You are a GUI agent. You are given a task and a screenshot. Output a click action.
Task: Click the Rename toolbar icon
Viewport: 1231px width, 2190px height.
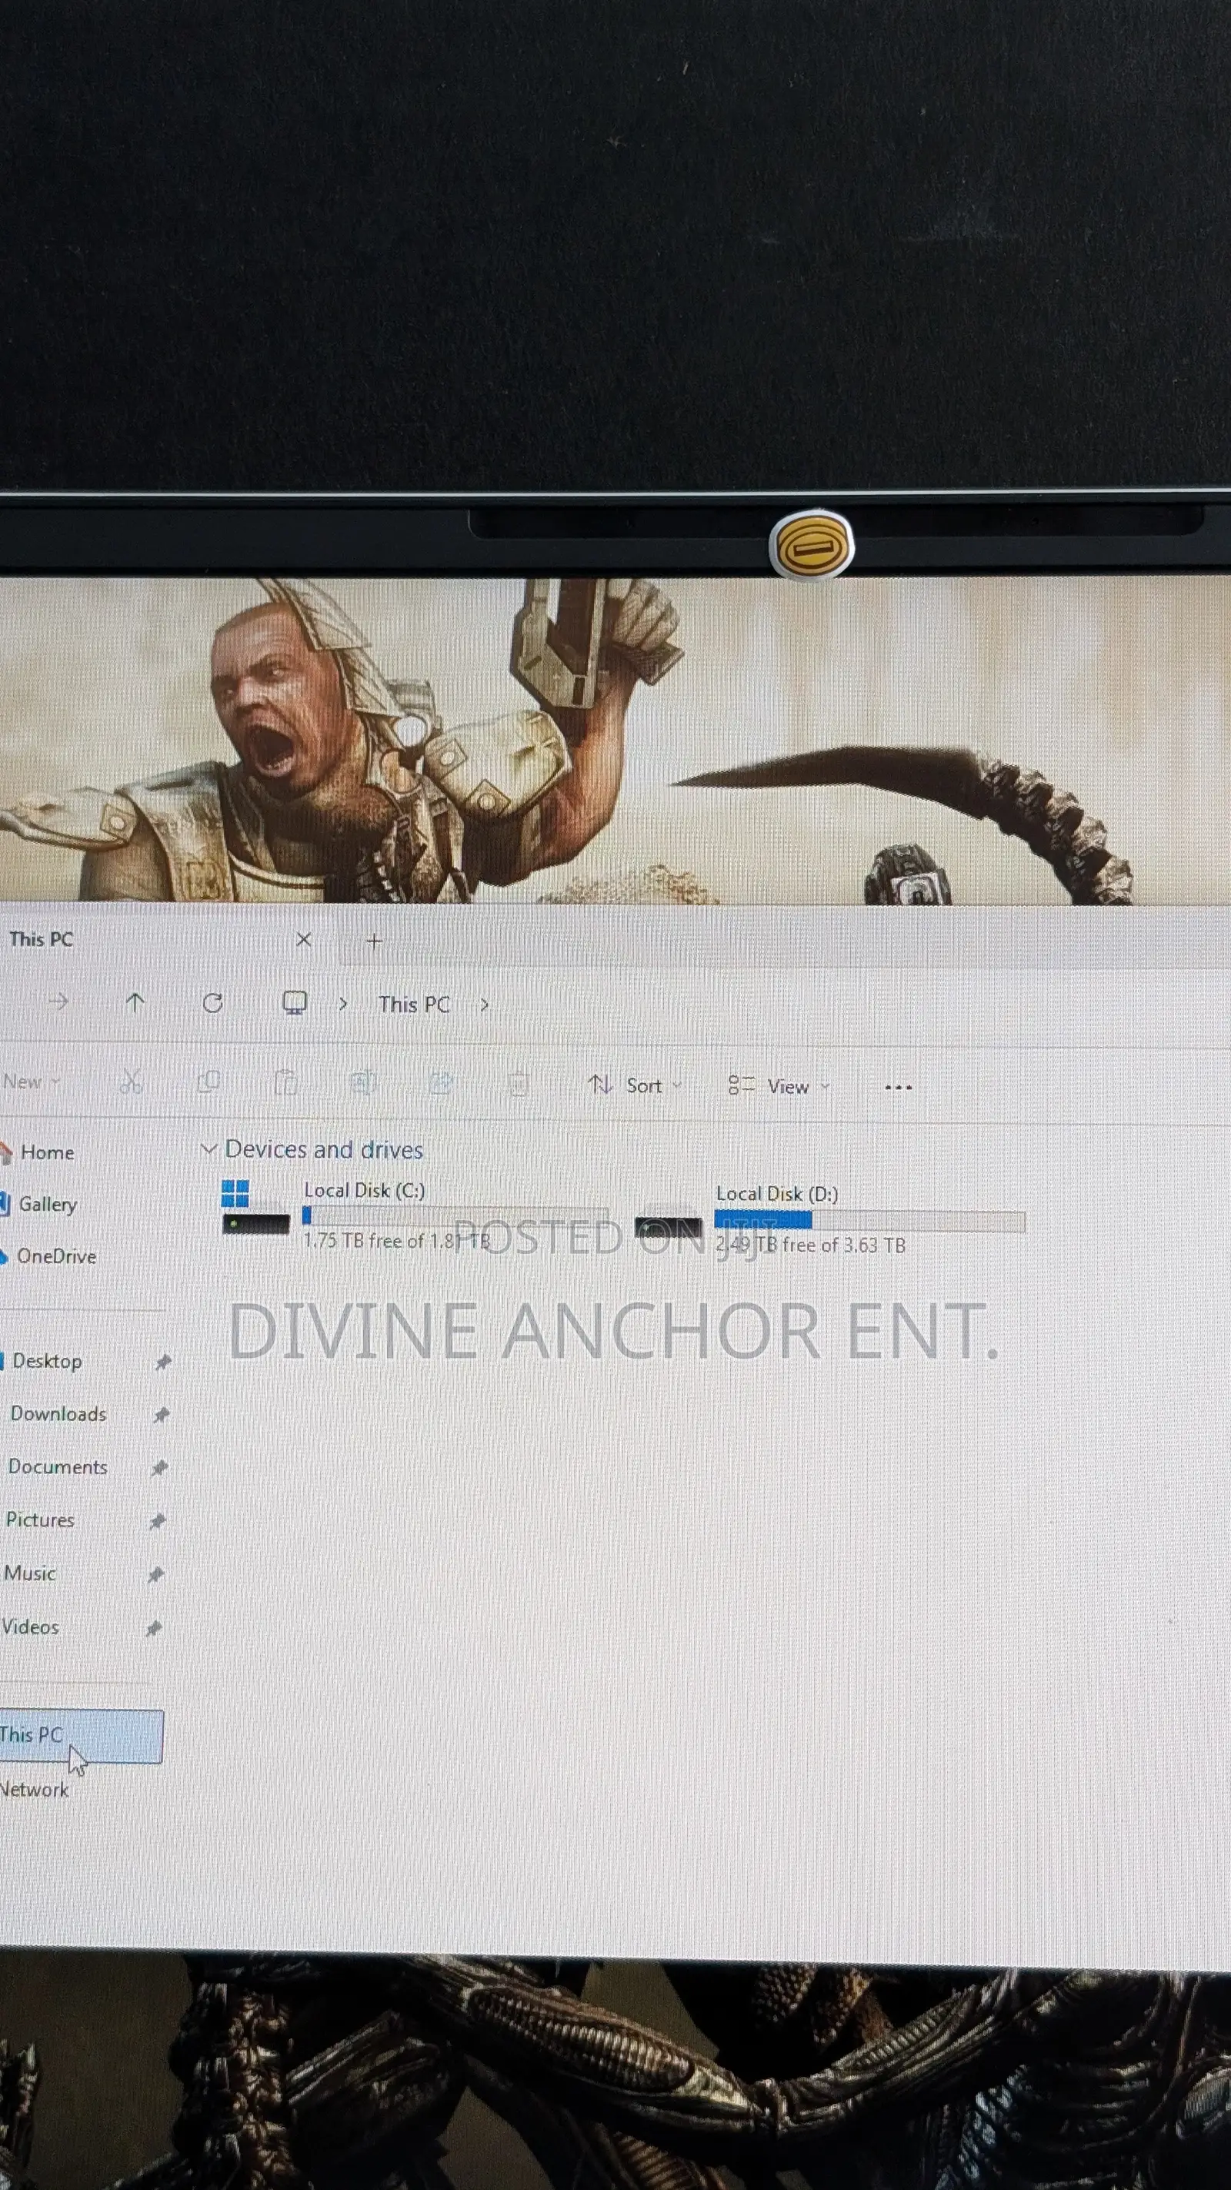pyautogui.click(x=362, y=1083)
